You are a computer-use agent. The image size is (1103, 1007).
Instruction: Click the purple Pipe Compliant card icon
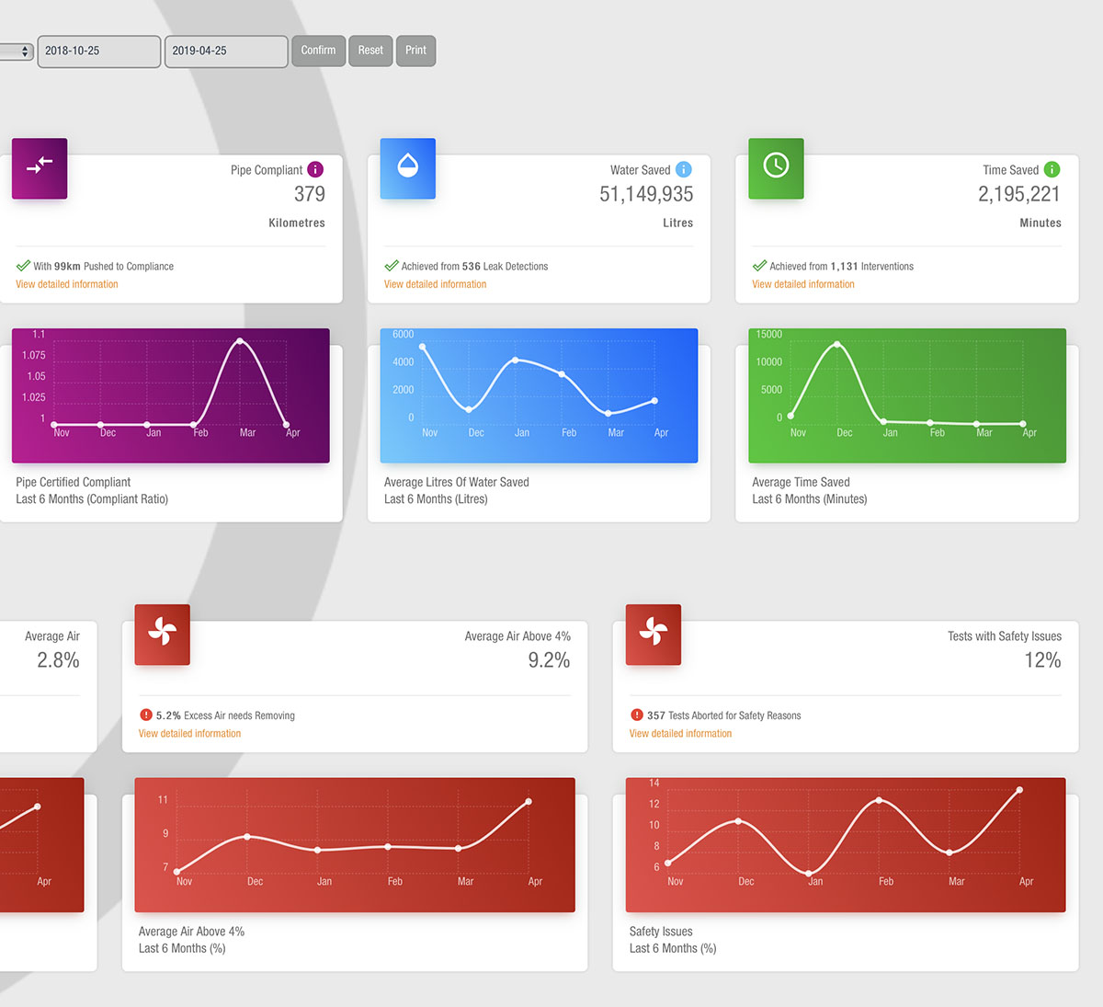39,168
